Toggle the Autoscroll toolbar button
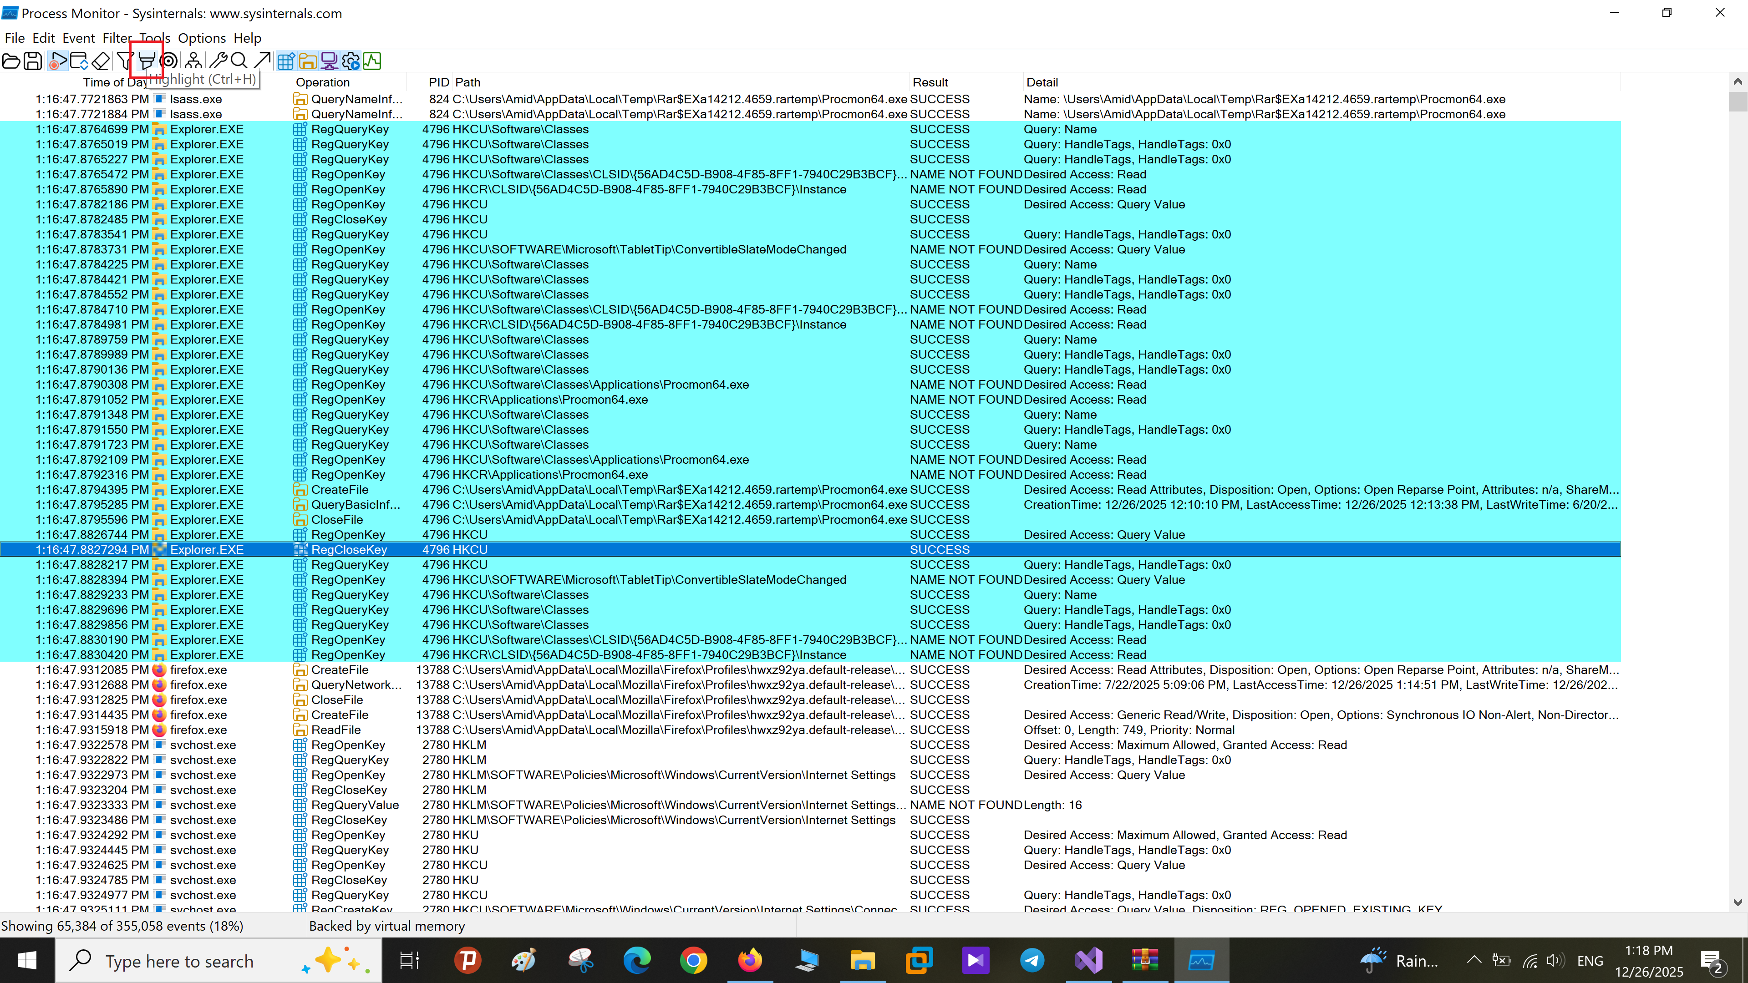1748x983 pixels. 79,61
